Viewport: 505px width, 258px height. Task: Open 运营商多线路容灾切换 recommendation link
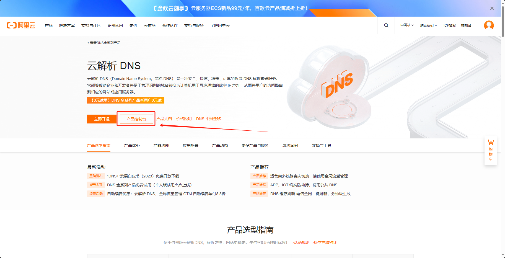[x=309, y=176]
